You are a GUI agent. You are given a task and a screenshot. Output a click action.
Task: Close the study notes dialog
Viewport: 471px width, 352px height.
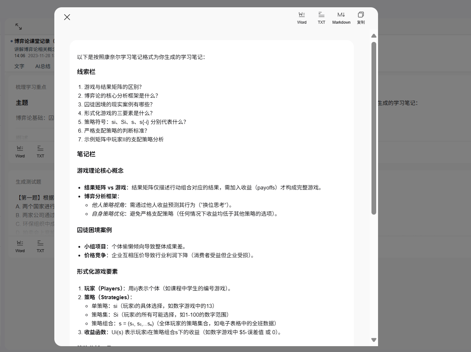(67, 17)
